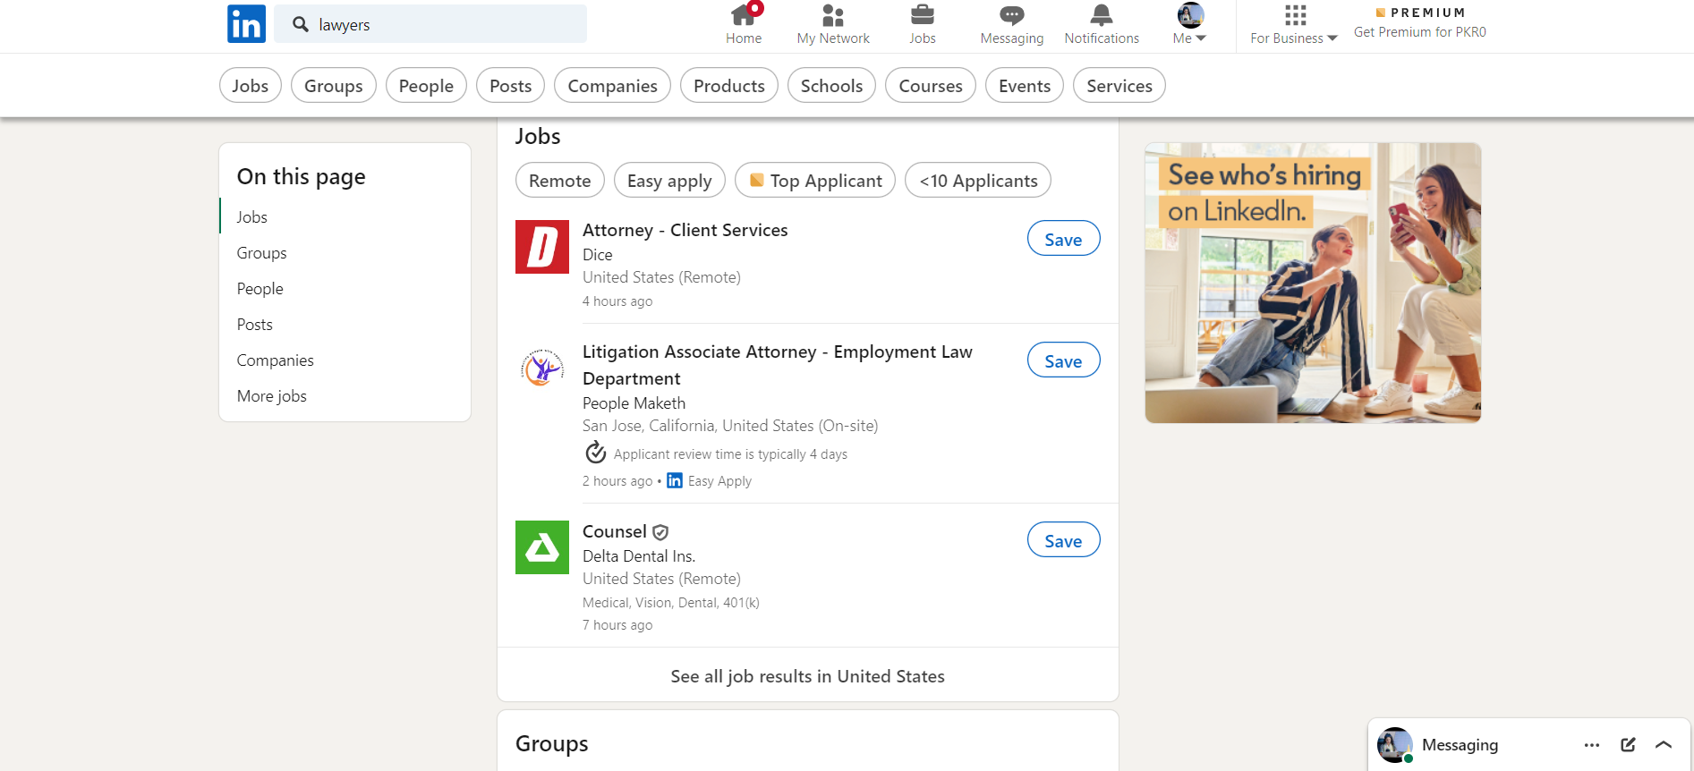Click the Dice company logo
This screenshot has width=1694, height=771.
point(541,247)
